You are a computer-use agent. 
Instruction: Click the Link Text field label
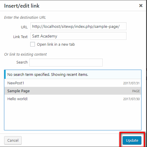pos(20,37)
